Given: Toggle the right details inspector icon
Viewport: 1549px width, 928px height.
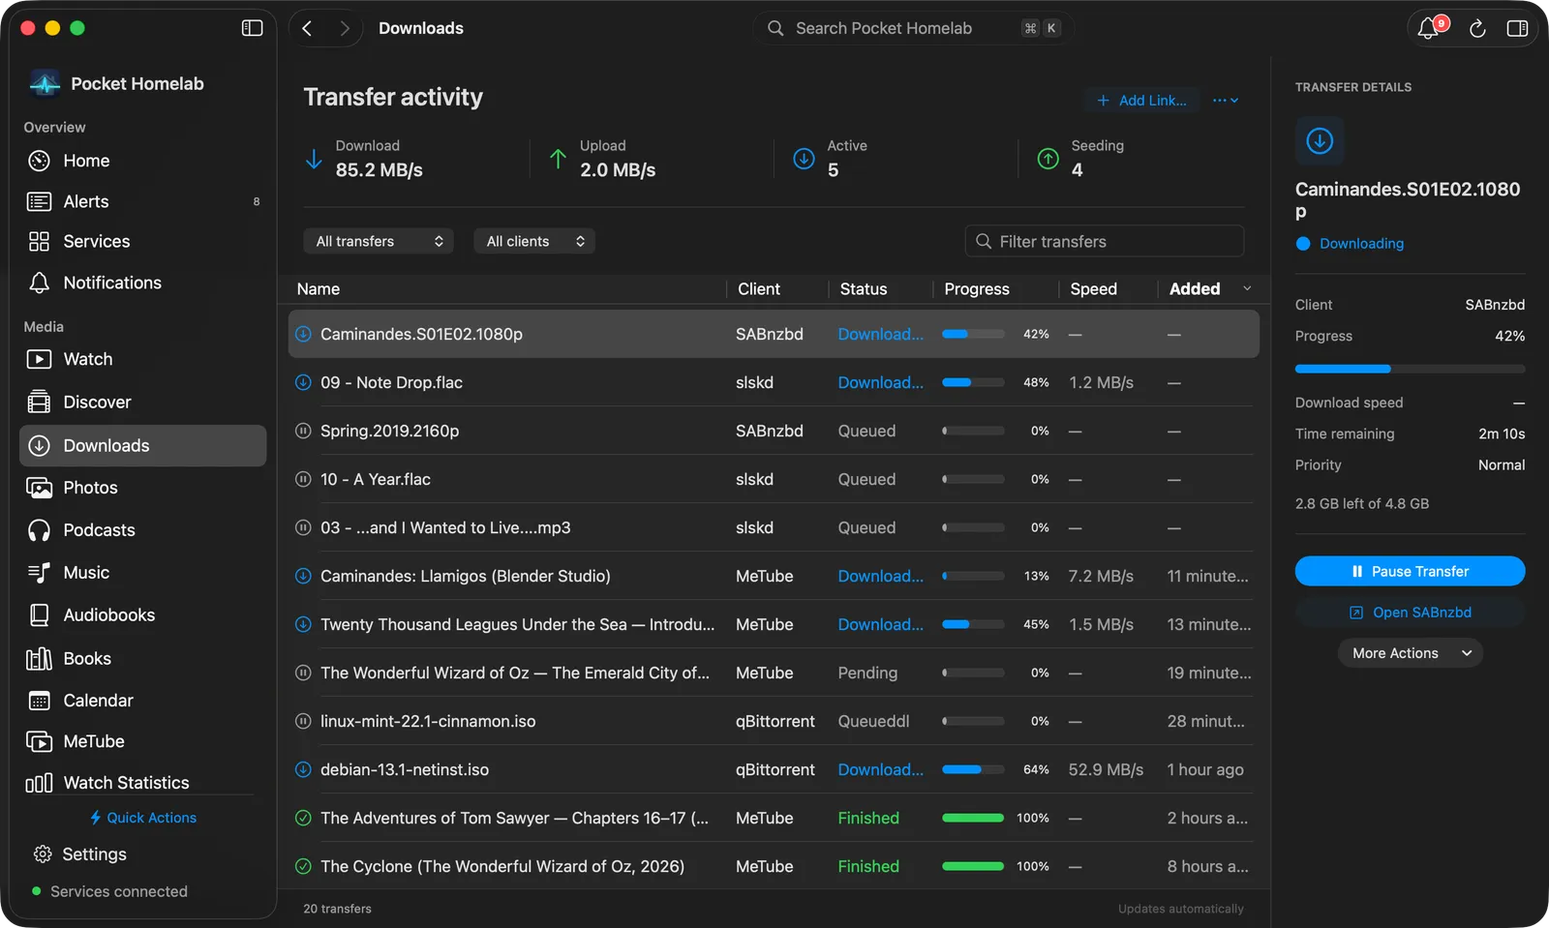Looking at the screenshot, I should click(1517, 29).
